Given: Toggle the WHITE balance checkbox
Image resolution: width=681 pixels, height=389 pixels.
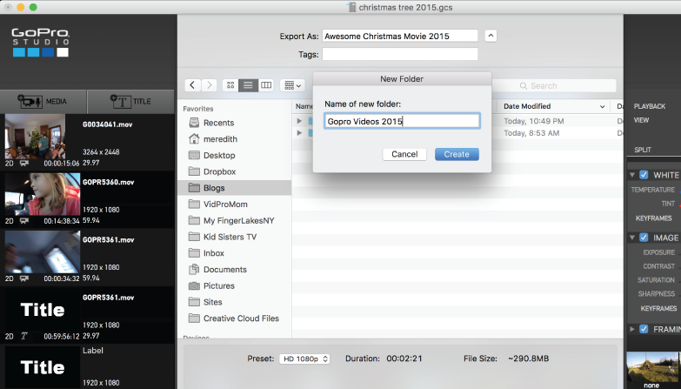Looking at the screenshot, I should (644, 175).
